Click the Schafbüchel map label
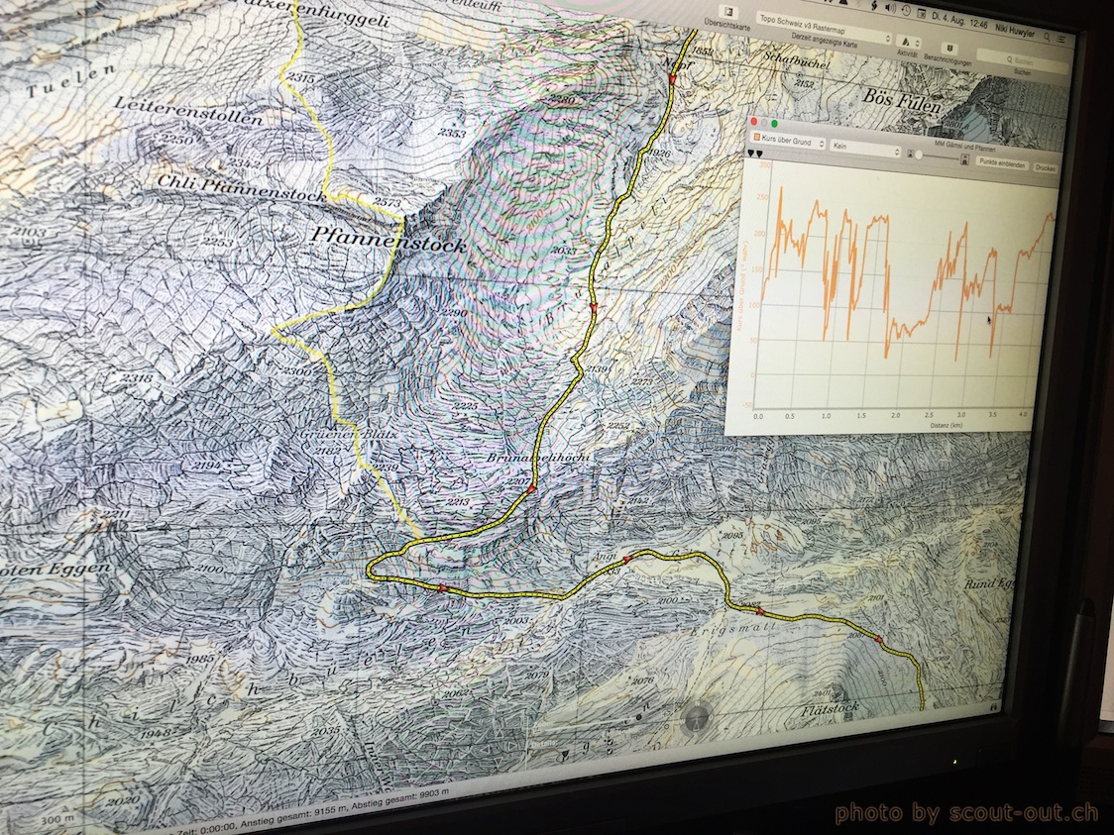The image size is (1114, 835). pyautogui.click(x=797, y=60)
